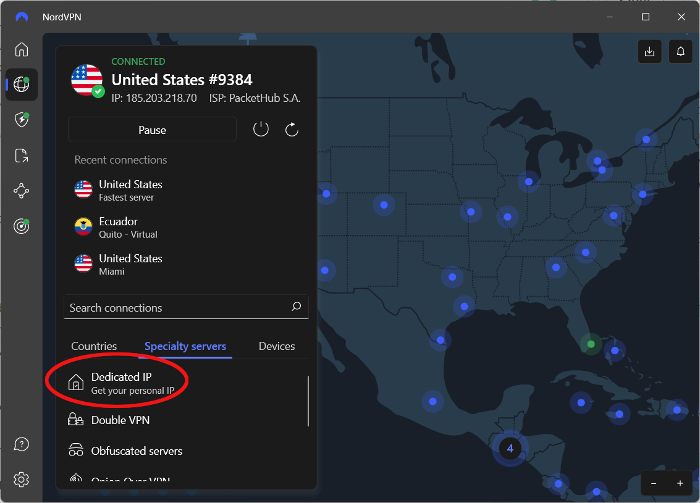700x503 pixels.
Task: Zoom out the map with minus button
Action: point(654,483)
